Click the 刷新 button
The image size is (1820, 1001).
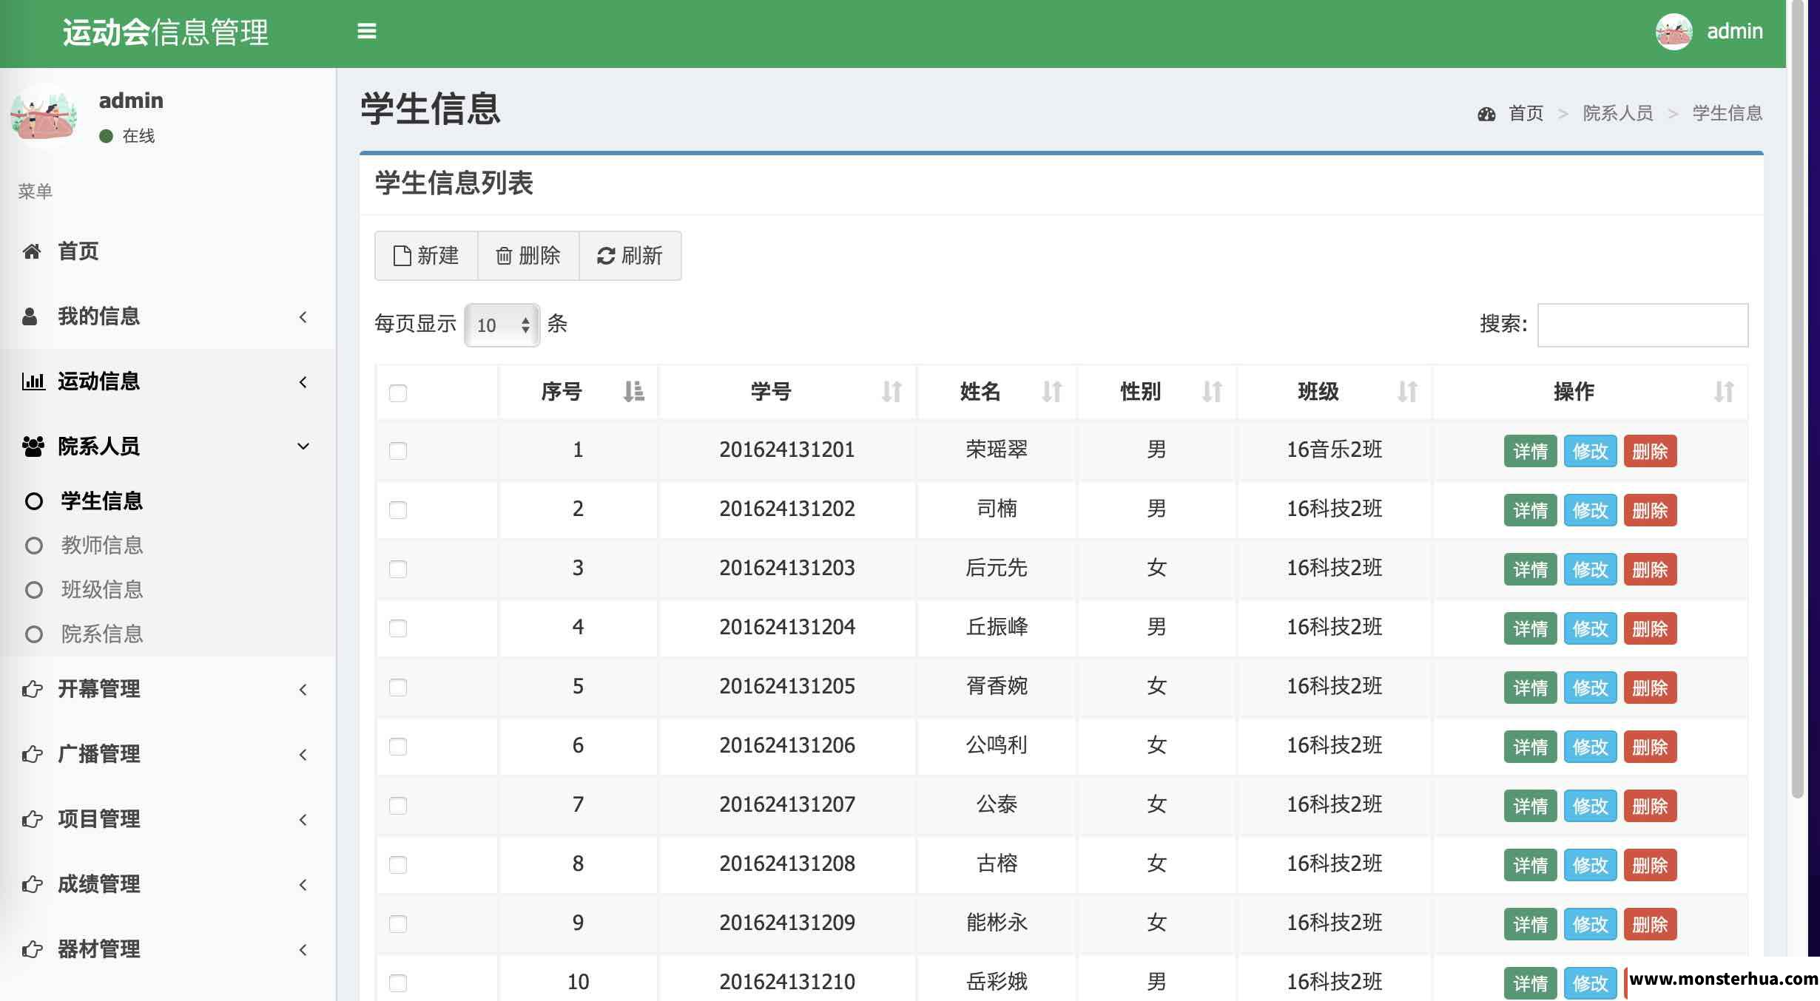point(630,256)
